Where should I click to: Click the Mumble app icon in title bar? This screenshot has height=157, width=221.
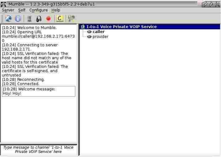click(x=4, y=4)
